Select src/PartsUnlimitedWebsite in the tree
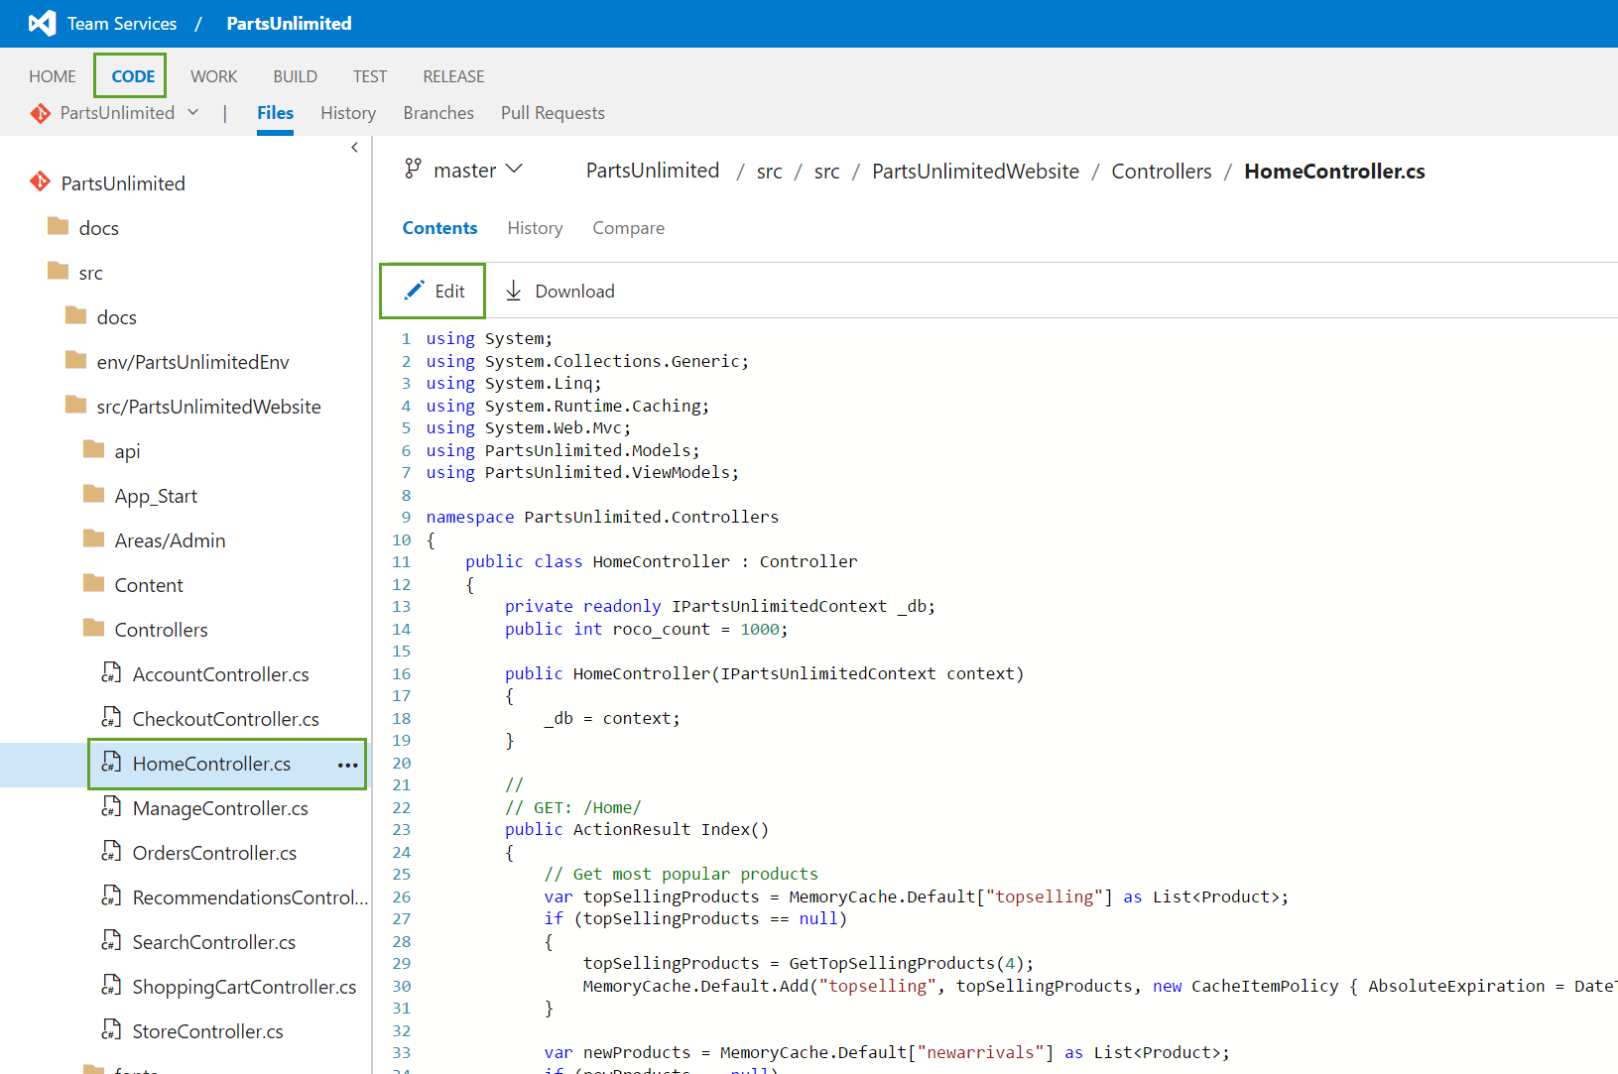Viewport: 1618px width, 1074px height. pos(208,407)
